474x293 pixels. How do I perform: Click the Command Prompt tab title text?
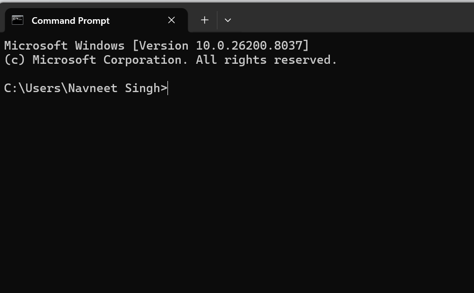pyautogui.click(x=71, y=21)
